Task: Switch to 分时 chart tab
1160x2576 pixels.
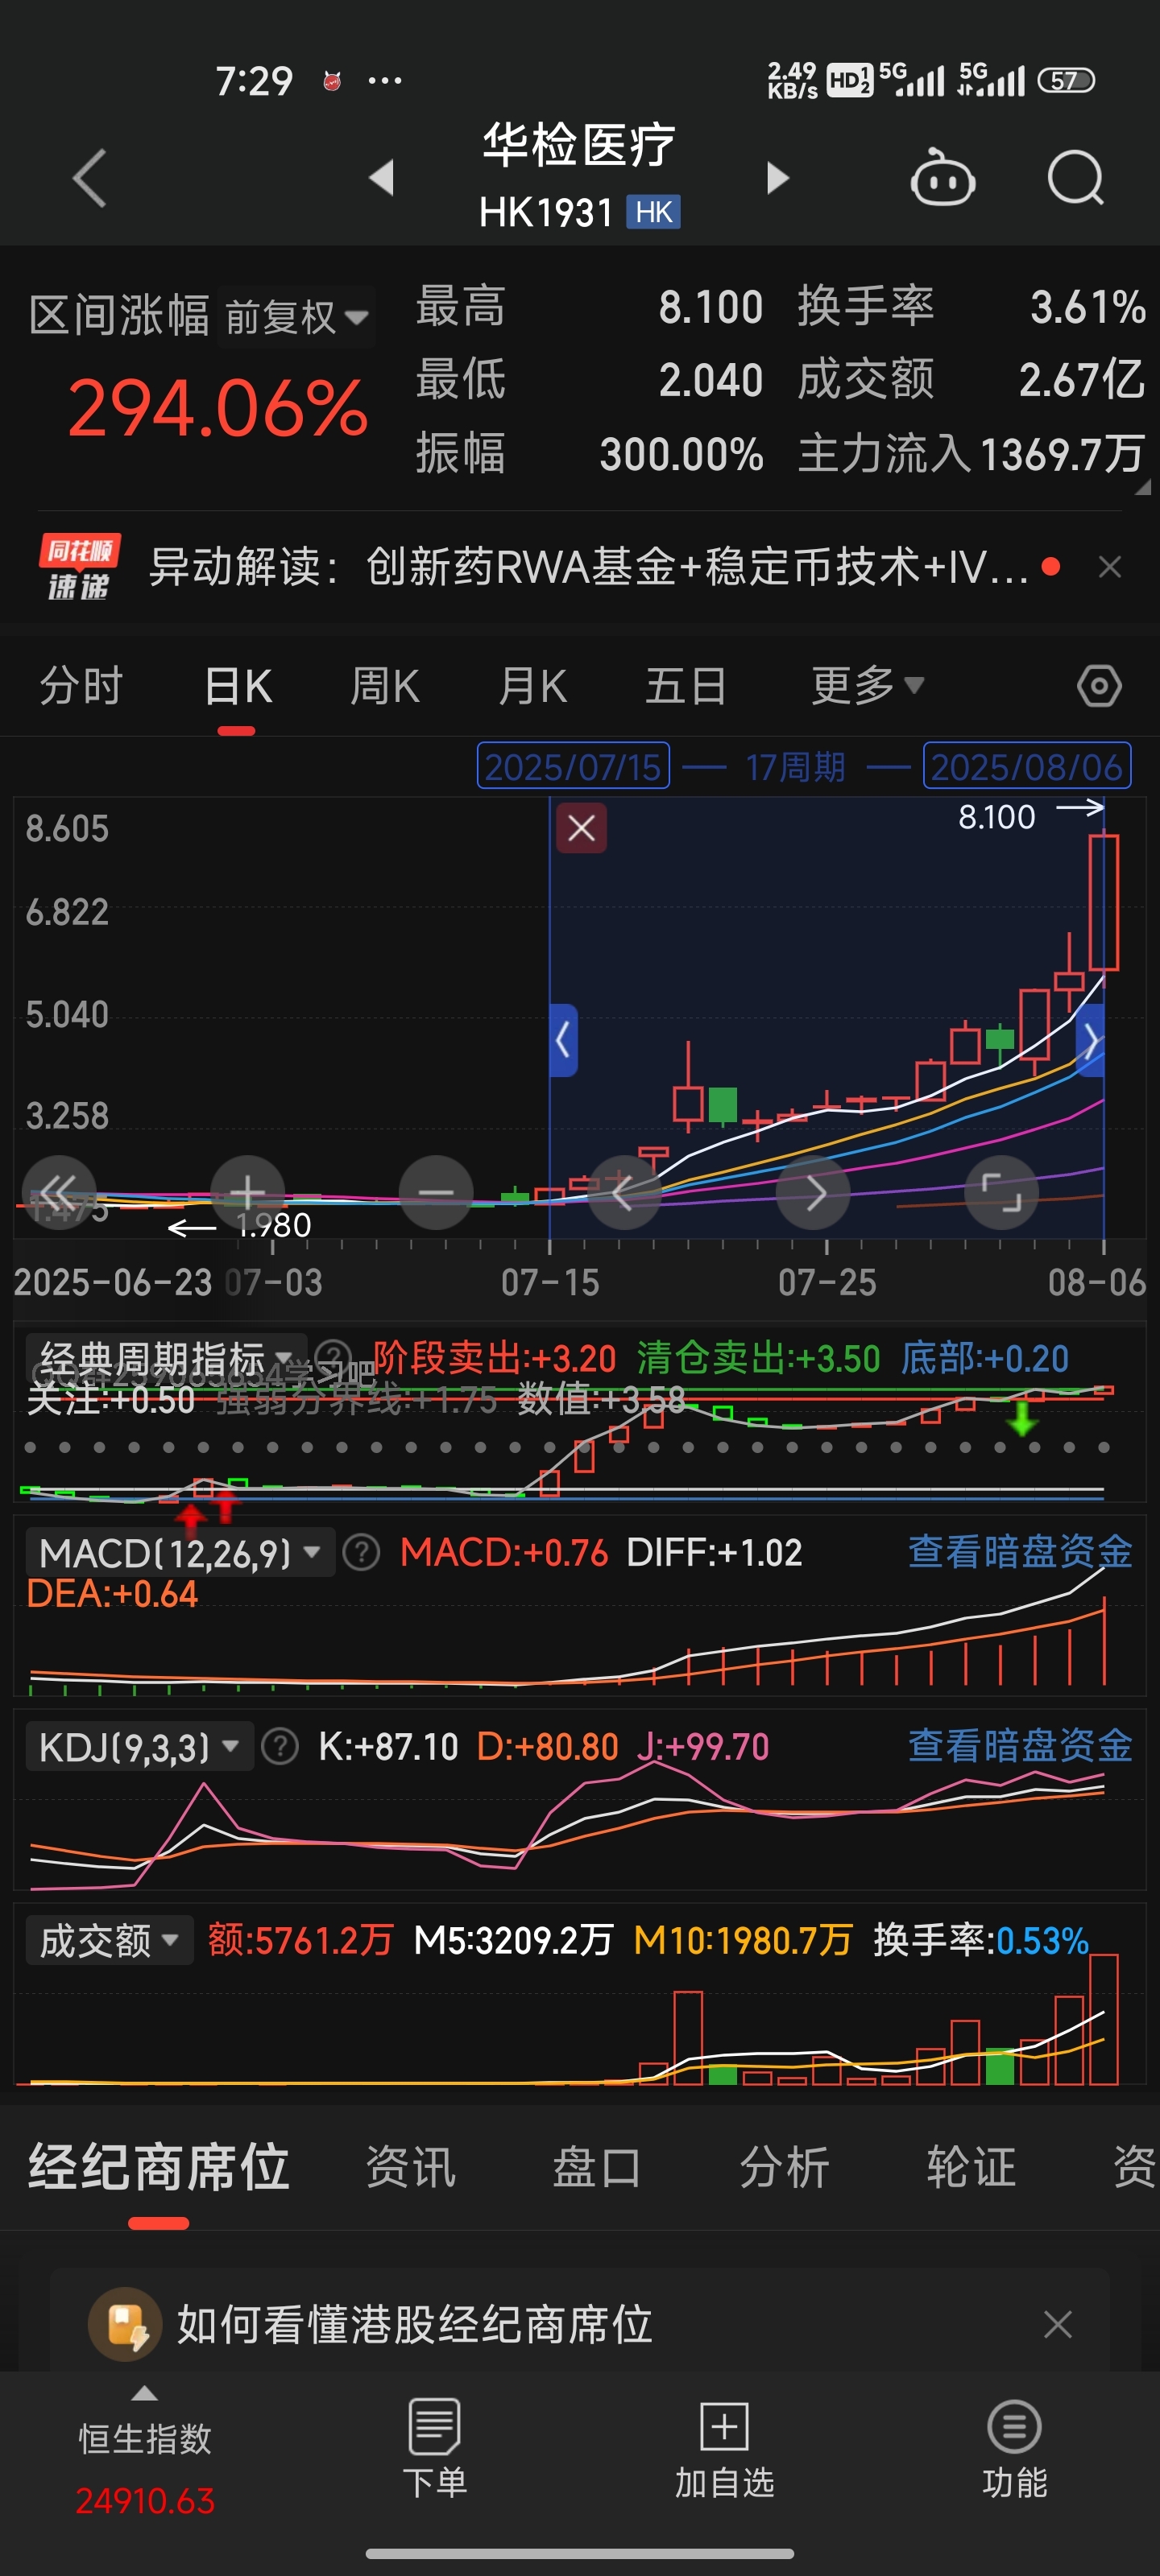Action: pos(81,686)
